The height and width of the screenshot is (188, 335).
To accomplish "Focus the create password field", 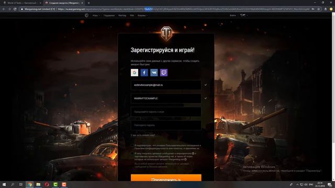I will (166, 112).
